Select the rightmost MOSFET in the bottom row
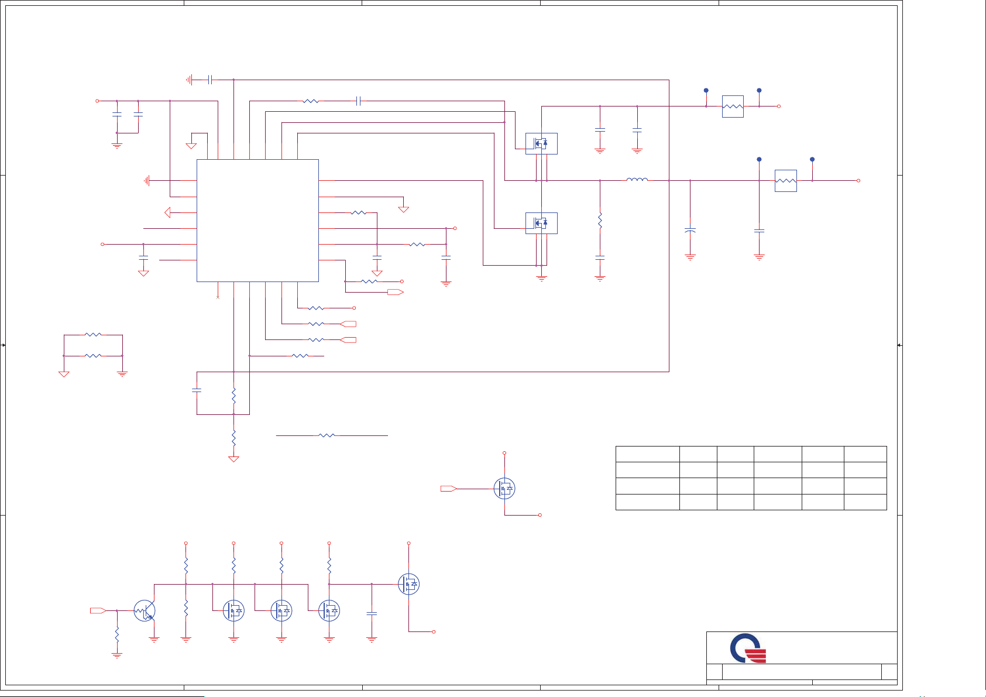Image resolution: width=986 pixels, height=697 pixels. [408, 584]
